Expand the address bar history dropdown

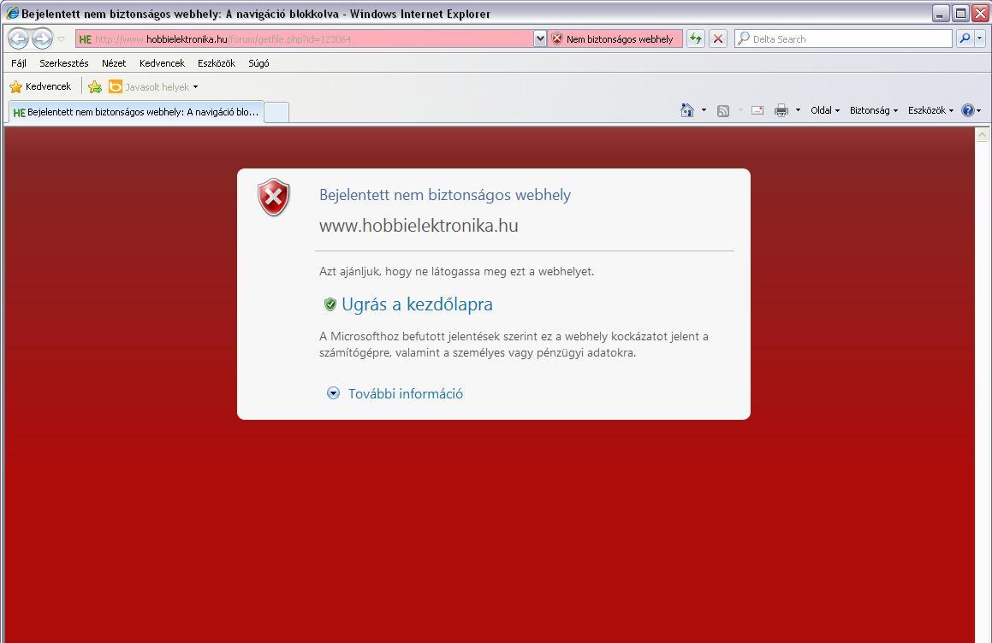pyautogui.click(x=540, y=39)
